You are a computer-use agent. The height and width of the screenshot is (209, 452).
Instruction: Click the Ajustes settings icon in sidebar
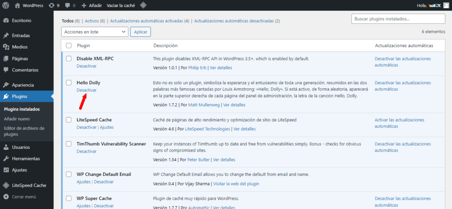click(x=6, y=170)
